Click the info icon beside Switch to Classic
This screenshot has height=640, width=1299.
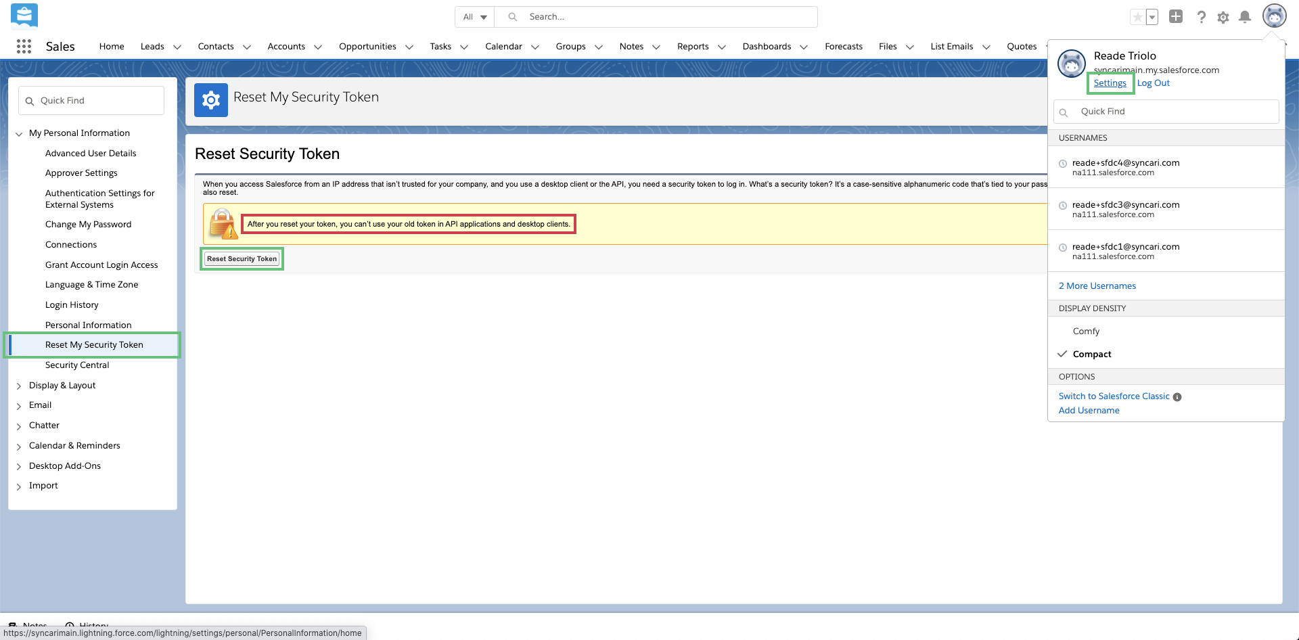[1177, 397]
